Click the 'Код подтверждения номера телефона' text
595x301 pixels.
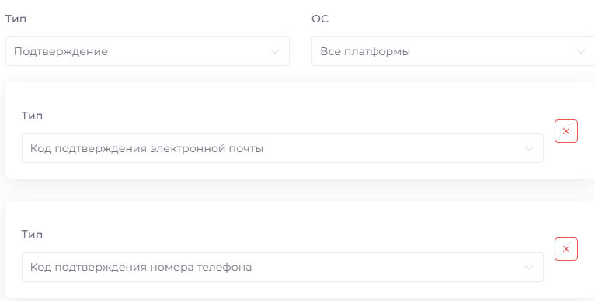tap(141, 268)
